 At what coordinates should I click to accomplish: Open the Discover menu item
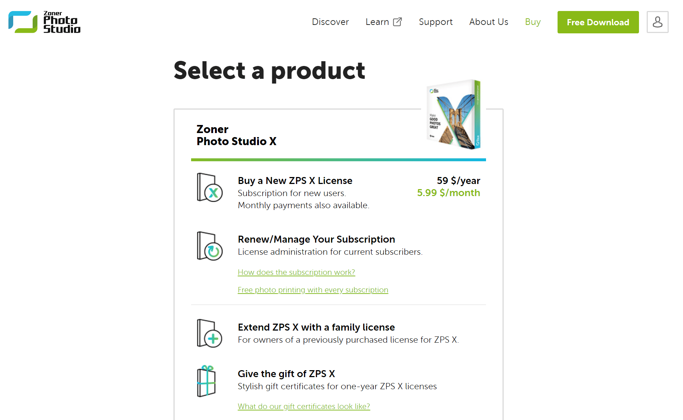point(330,22)
